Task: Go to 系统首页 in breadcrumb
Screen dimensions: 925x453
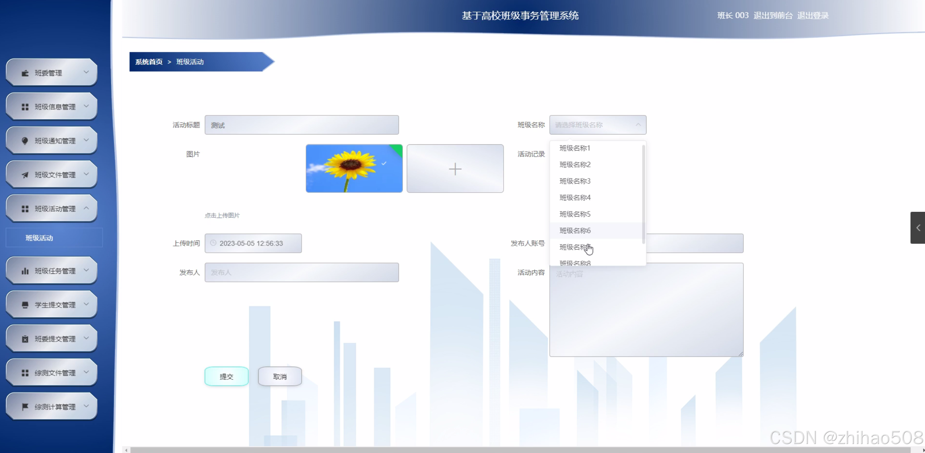Action: tap(149, 62)
